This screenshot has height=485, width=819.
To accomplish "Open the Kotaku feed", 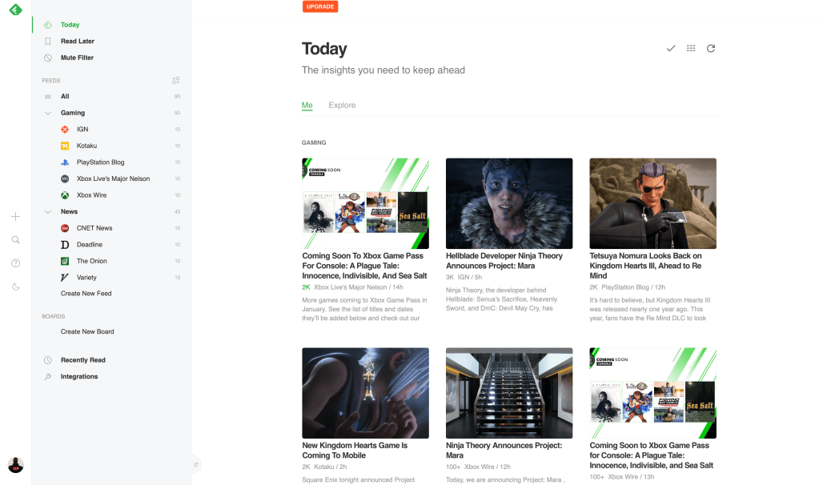I will 86,146.
